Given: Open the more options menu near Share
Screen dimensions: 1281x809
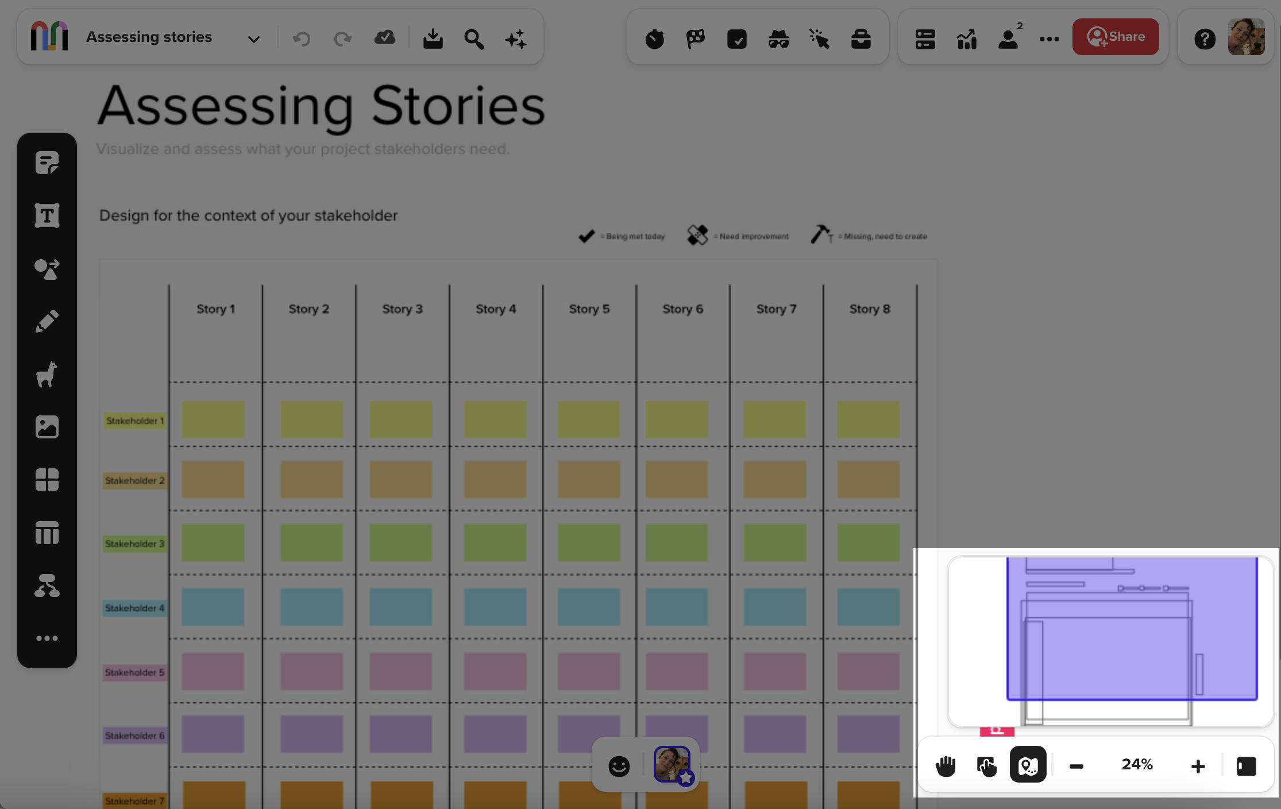Looking at the screenshot, I should coord(1050,38).
